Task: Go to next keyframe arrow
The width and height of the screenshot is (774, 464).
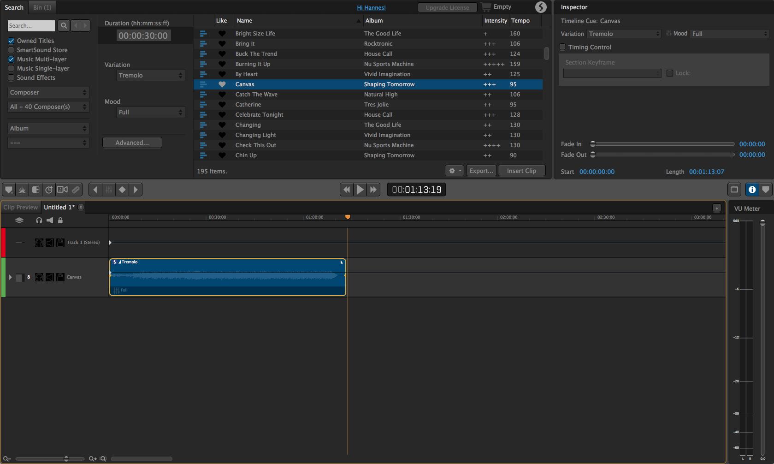Action: [x=136, y=190]
